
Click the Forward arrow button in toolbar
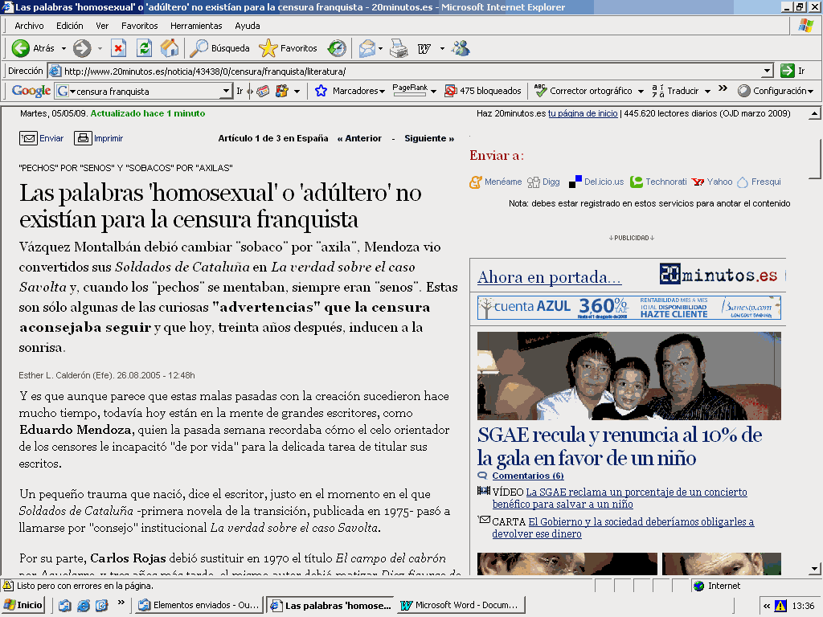(82, 48)
